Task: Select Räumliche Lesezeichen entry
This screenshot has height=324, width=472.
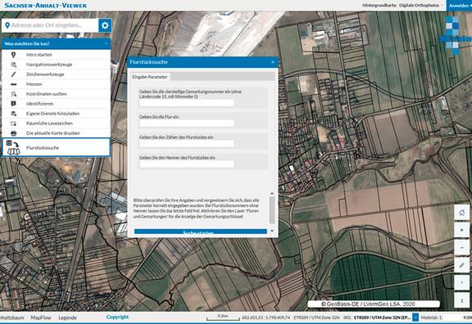Action: pyautogui.click(x=57, y=124)
